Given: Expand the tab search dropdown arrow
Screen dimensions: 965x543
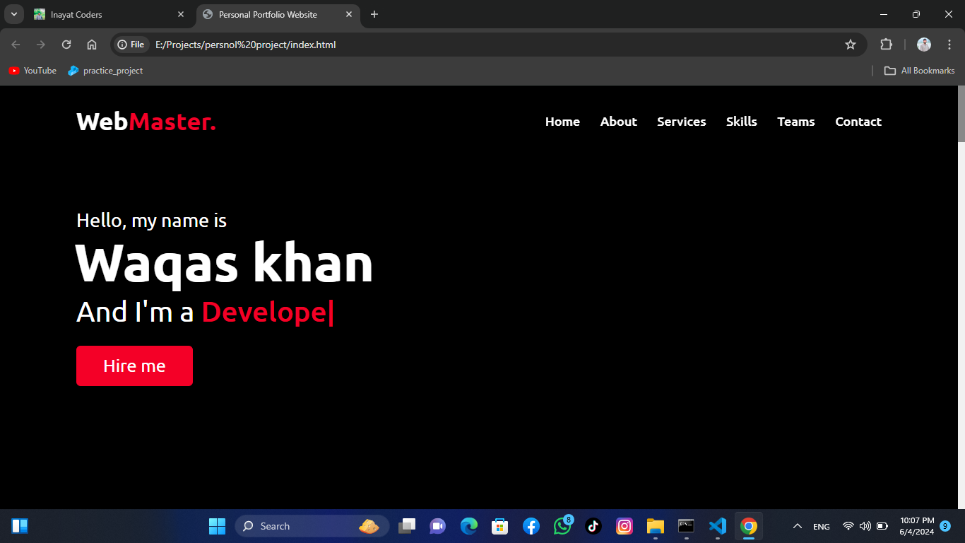Looking at the screenshot, I should point(13,14).
